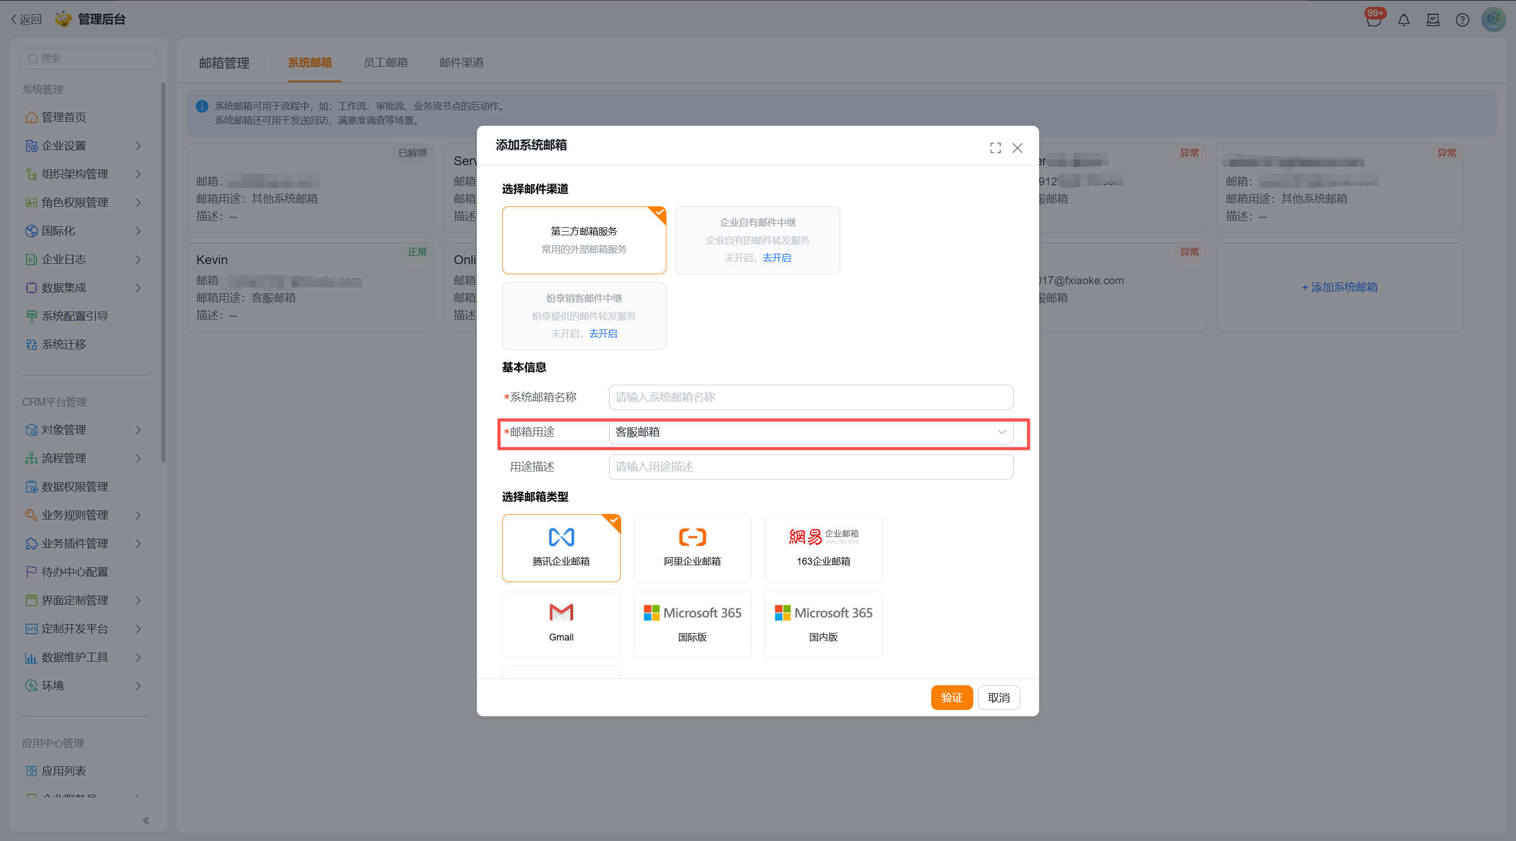Focus the 用途描述 input field

811,467
